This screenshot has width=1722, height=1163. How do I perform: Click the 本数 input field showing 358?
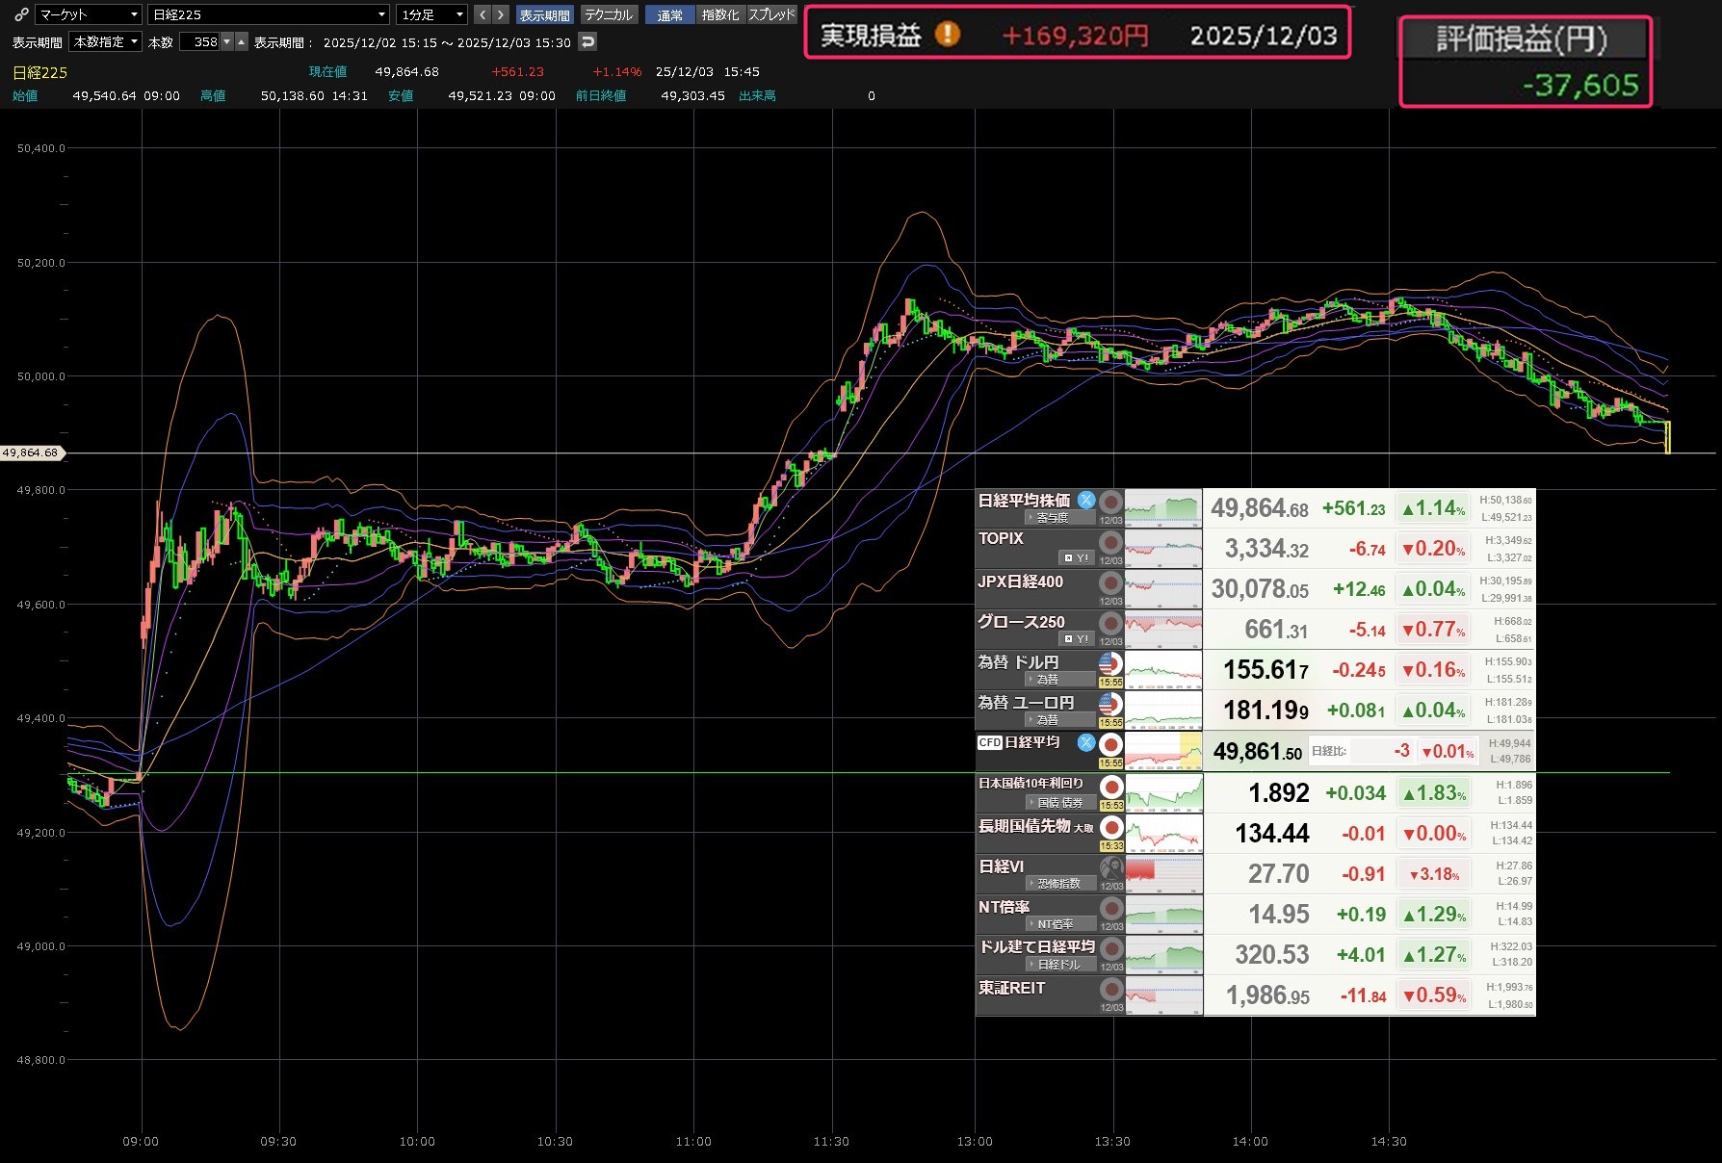[200, 41]
